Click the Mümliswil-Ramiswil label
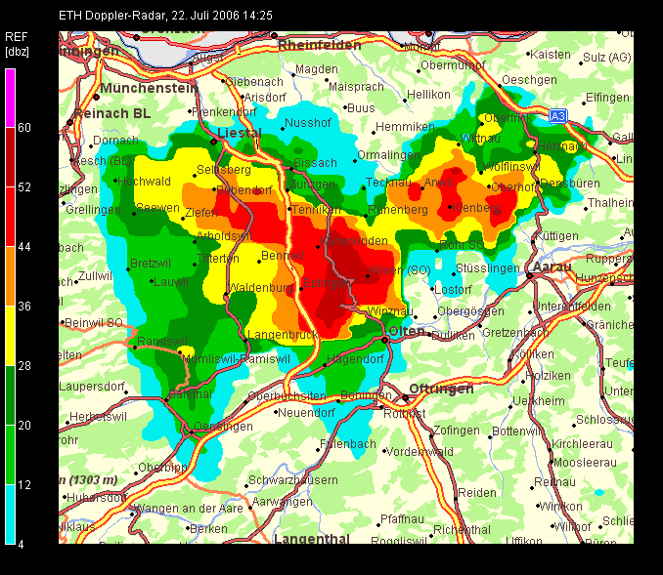Image resolution: width=663 pixels, height=575 pixels. [x=236, y=359]
